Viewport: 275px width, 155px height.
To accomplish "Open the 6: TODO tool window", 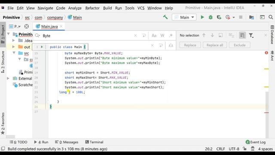I will pos(18,142).
